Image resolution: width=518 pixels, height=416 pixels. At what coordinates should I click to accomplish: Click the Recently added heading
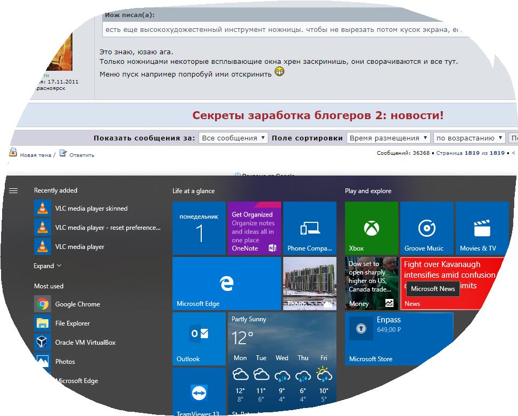pyautogui.click(x=55, y=190)
